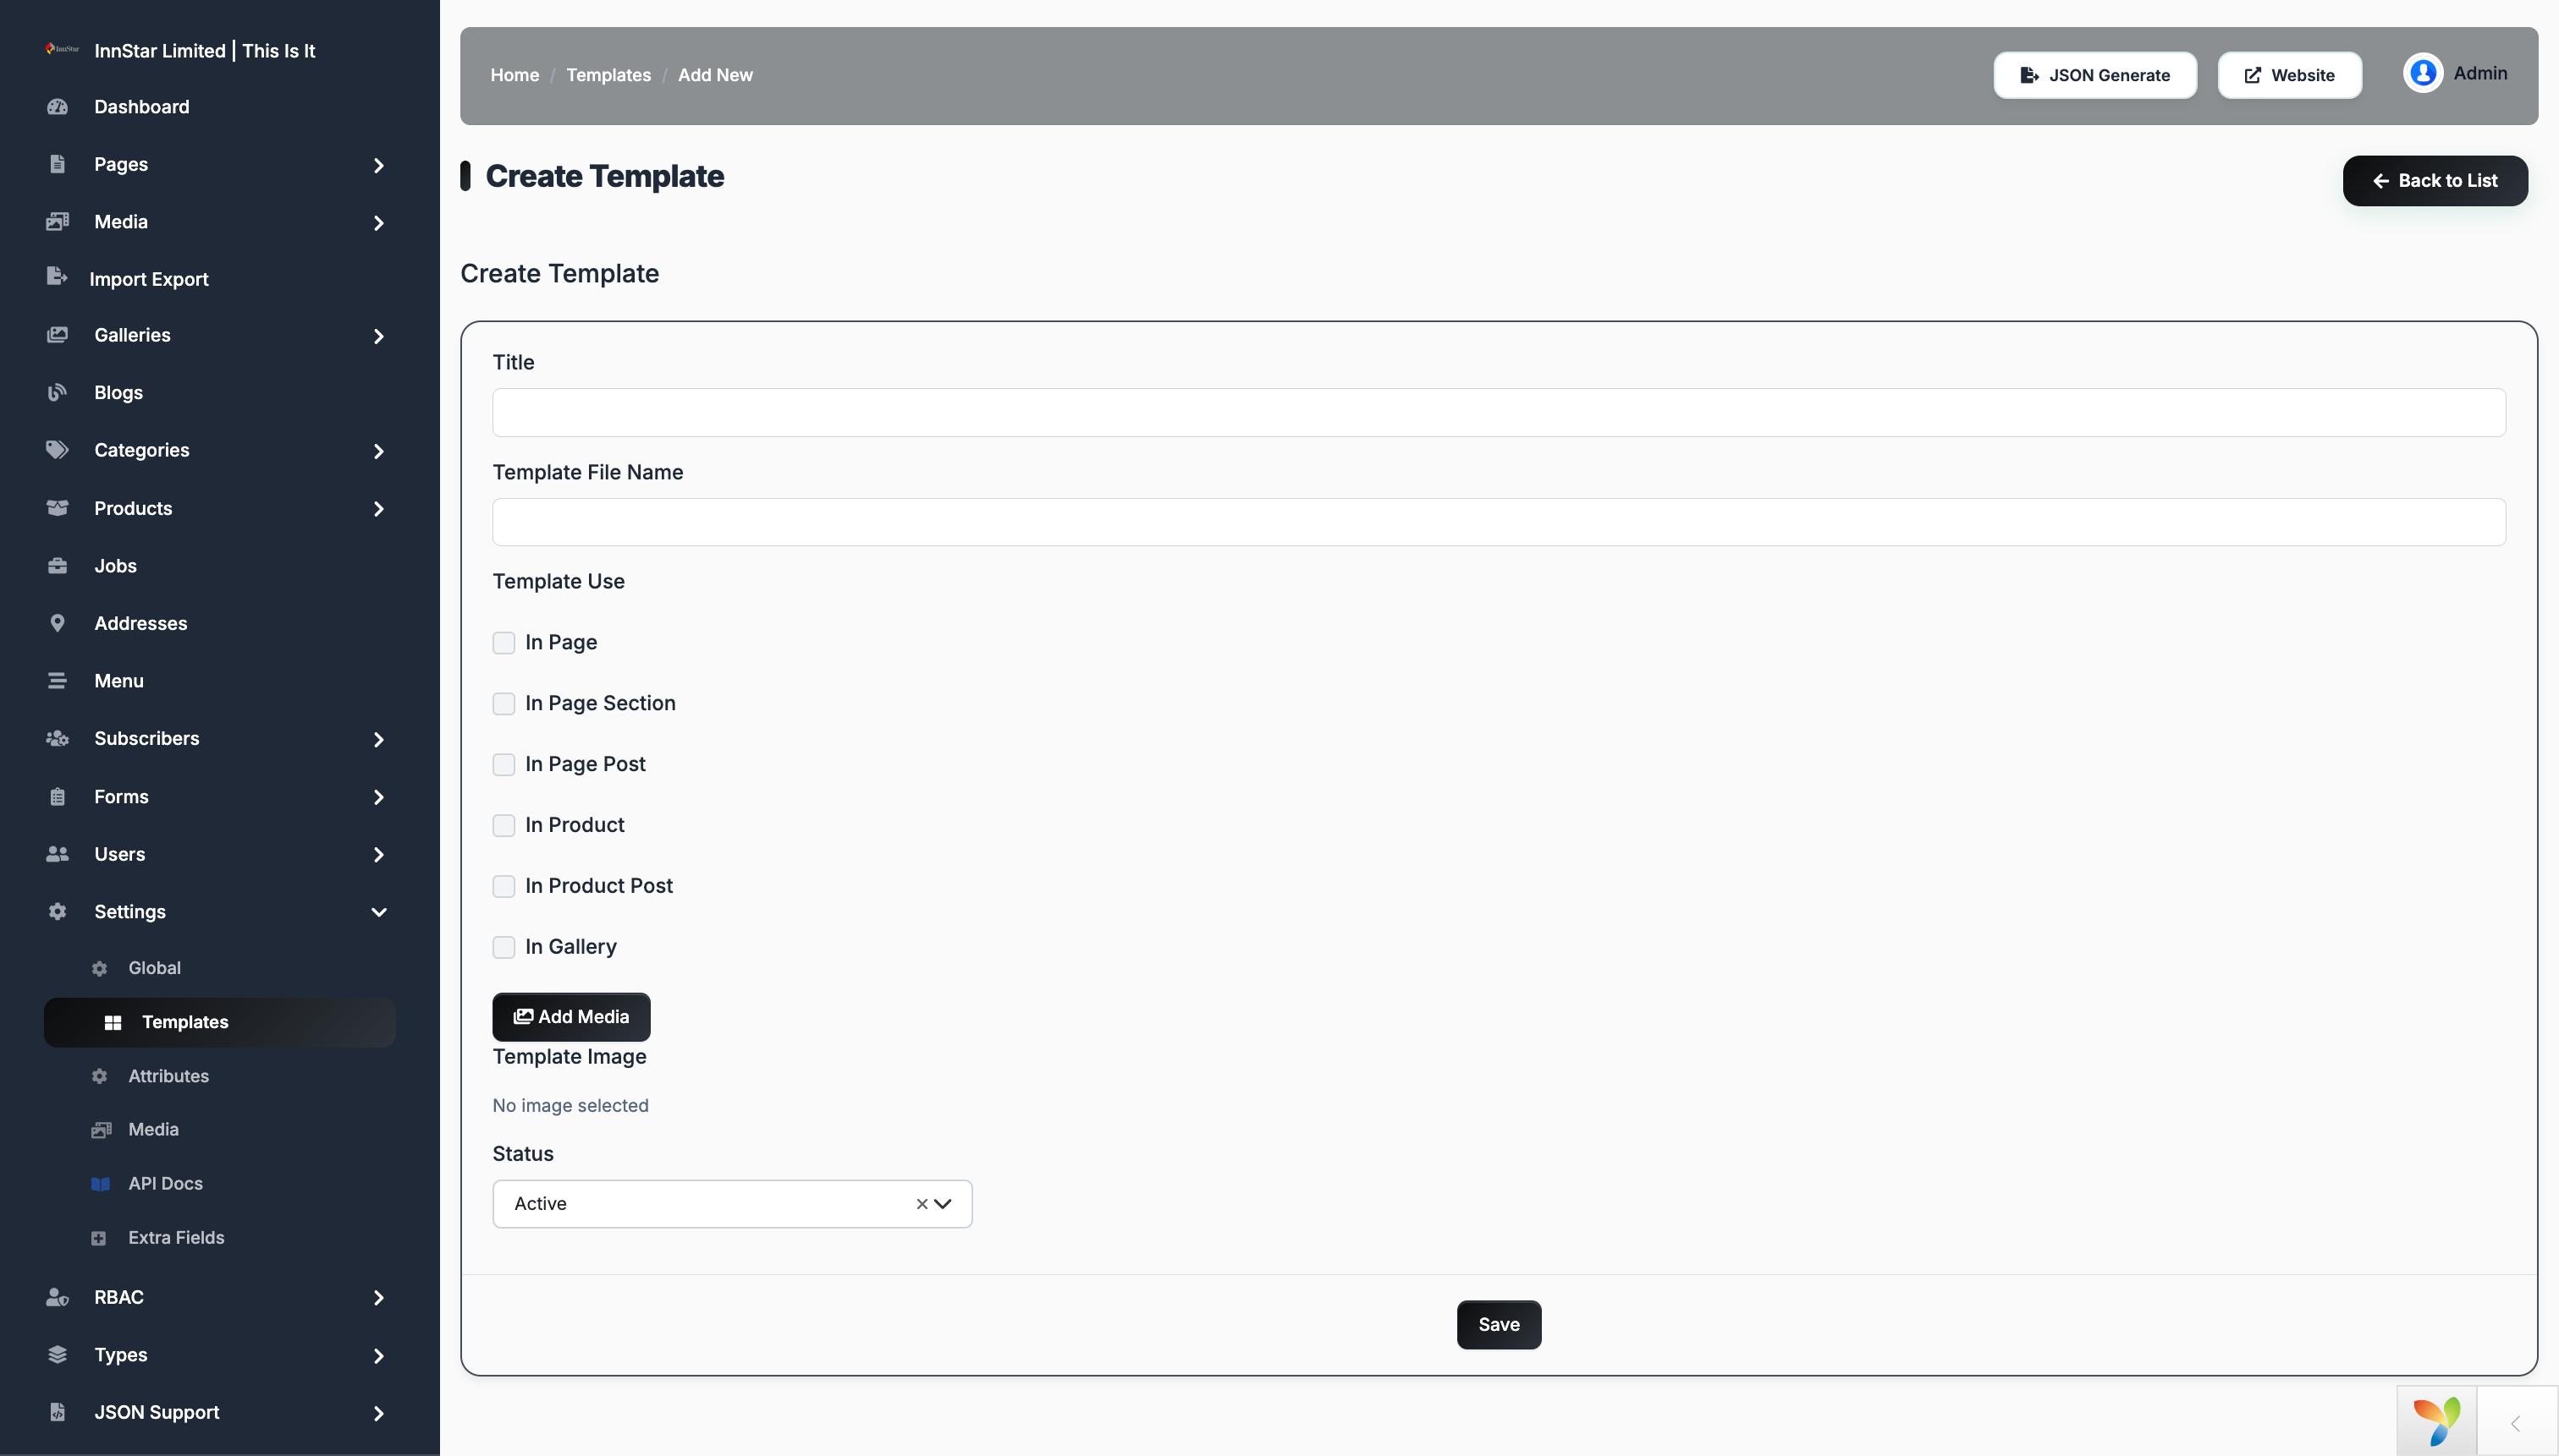Viewport: 2559px width, 1456px height.
Task: Click the Back to List button
Action: (2436, 181)
